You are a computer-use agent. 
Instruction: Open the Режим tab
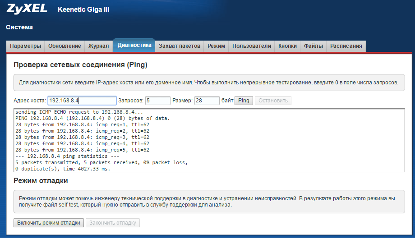(216, 46)
